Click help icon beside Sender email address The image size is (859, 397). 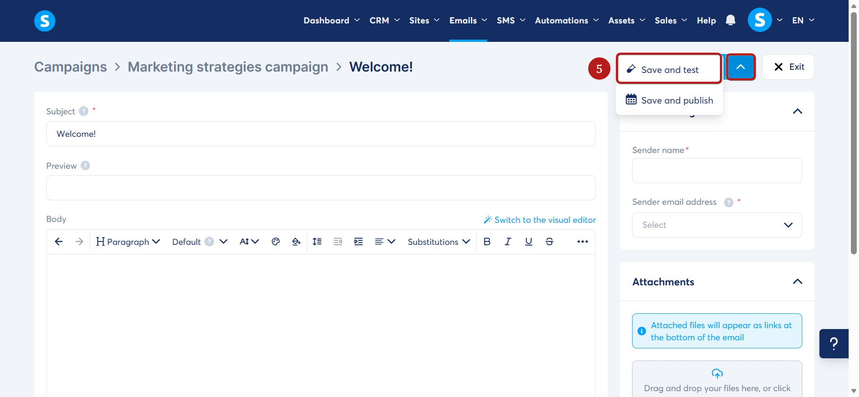point(728,203)
